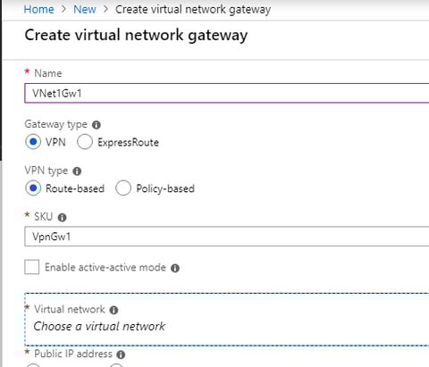The height and width of the screenshot is (367, 429).
Task: Click Create virtual network gateway breadcrumb
Action: [x=193, y=9]
